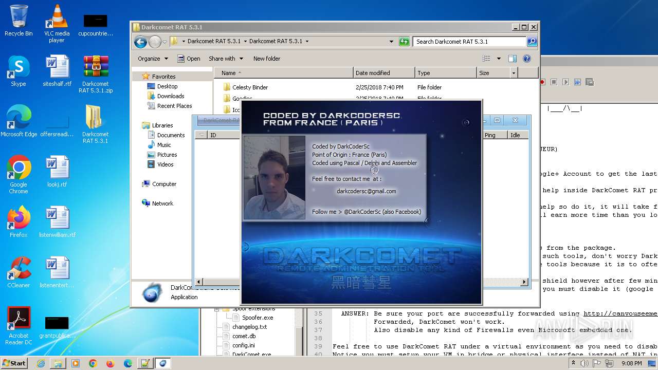Select Music library in navigation pane

[x=164, y=145]
